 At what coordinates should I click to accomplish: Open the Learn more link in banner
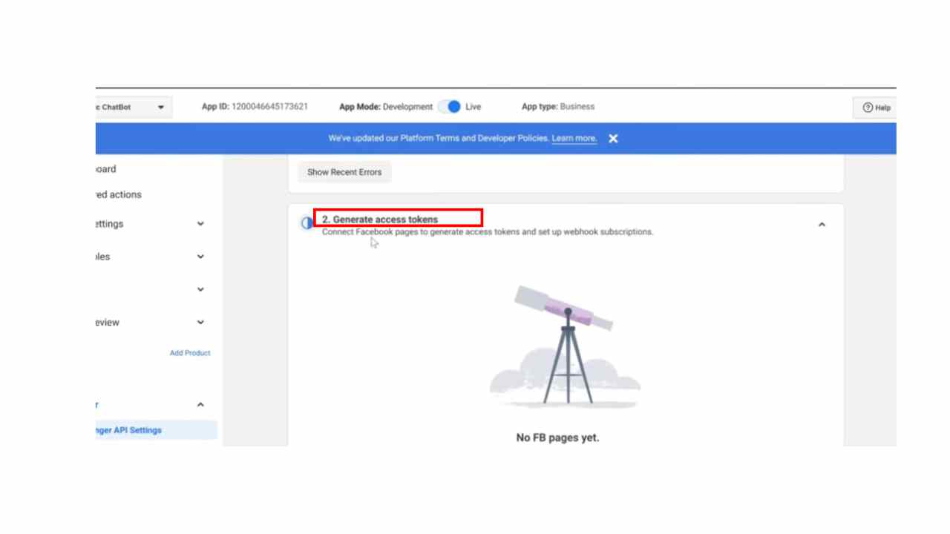tap(574, 139)
